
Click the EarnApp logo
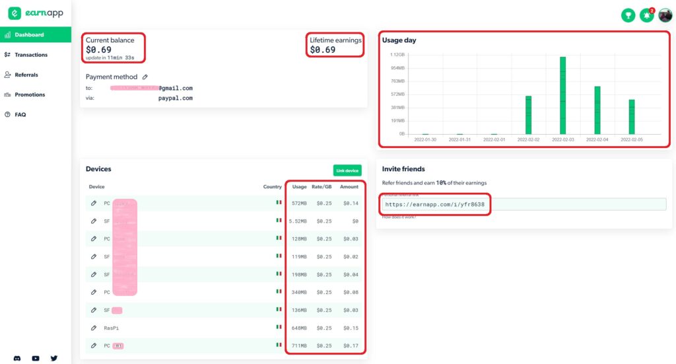click(x=35, y=13)
